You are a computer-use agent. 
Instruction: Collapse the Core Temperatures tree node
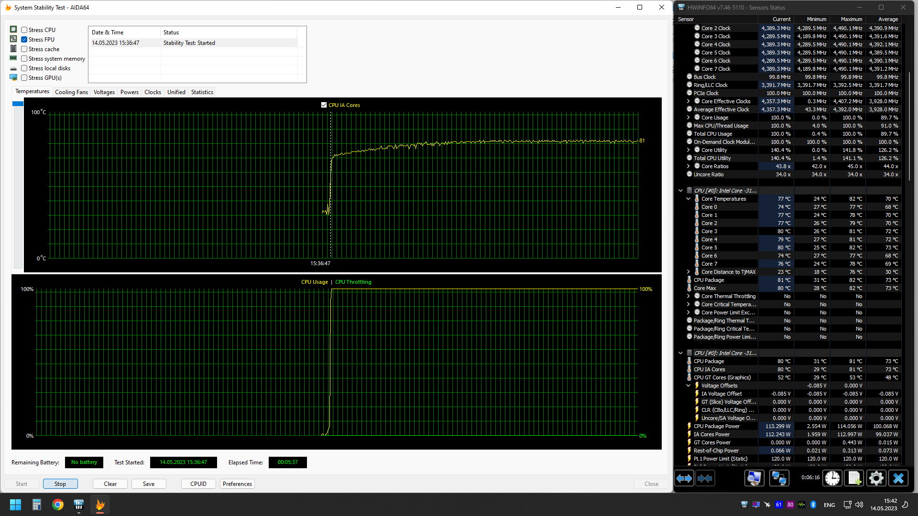pyautogui.click(x=688, y=199)
